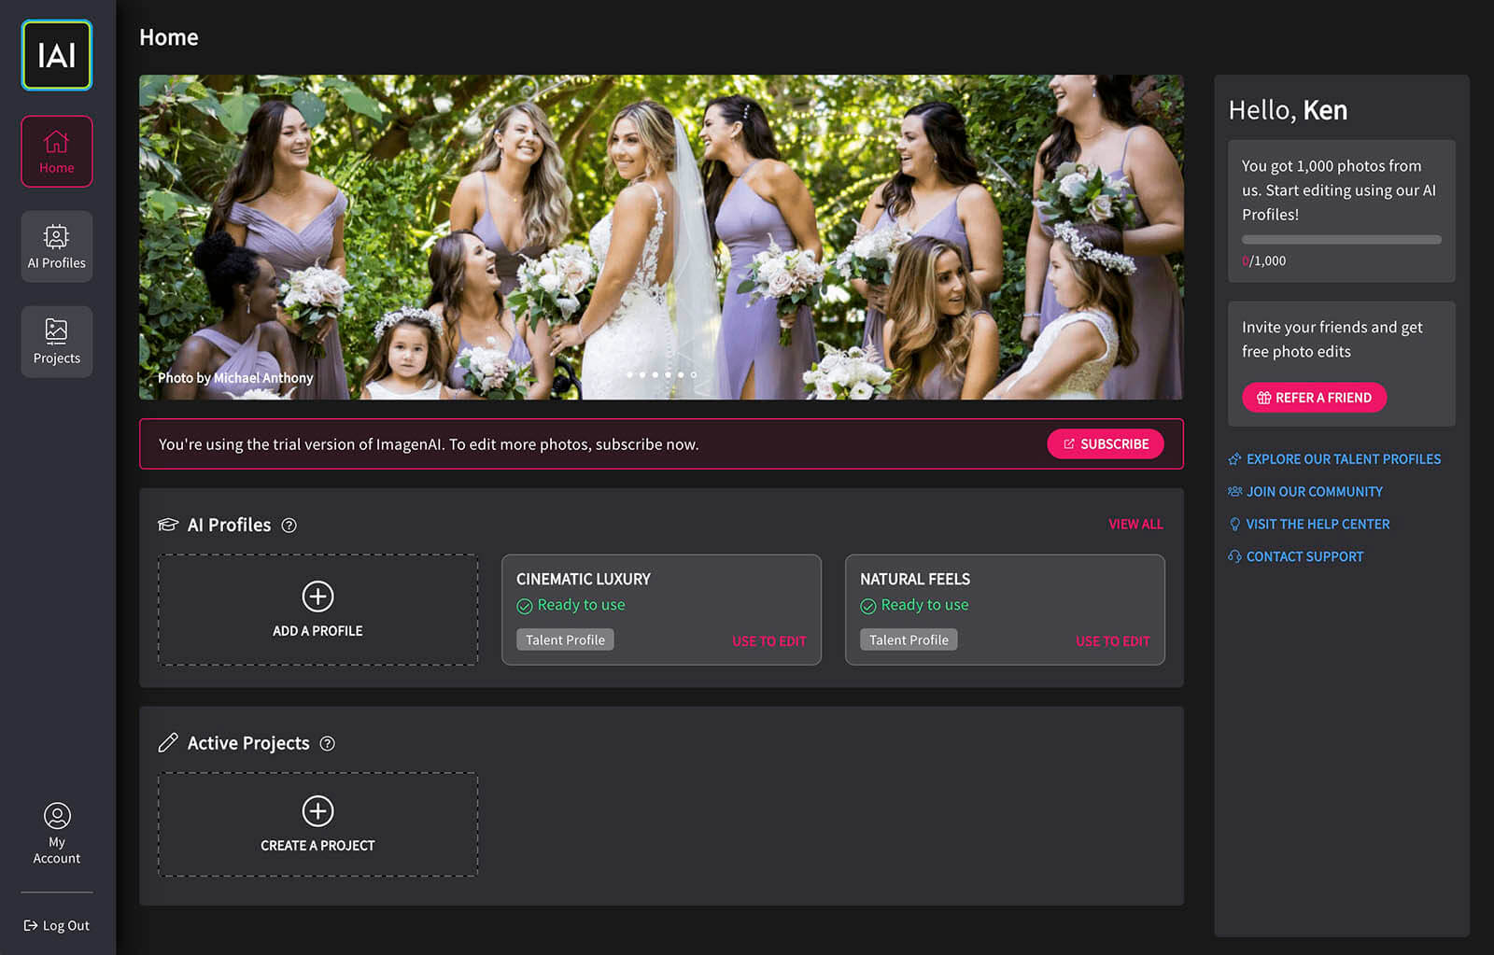Click the Active Projects help question icon
1494x955 pixels.
coord(328,744)
